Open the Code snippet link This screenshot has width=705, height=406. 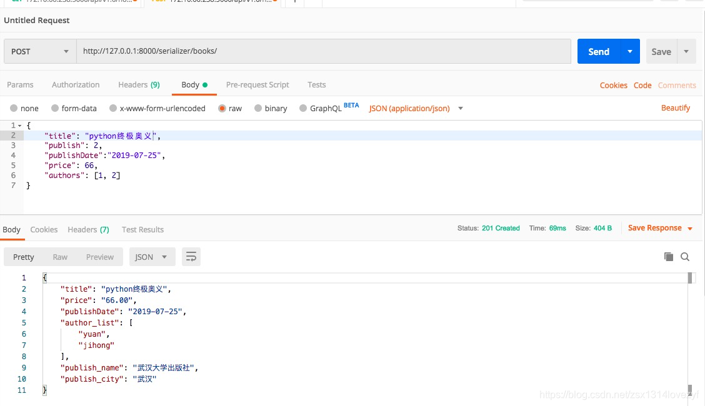642,86
